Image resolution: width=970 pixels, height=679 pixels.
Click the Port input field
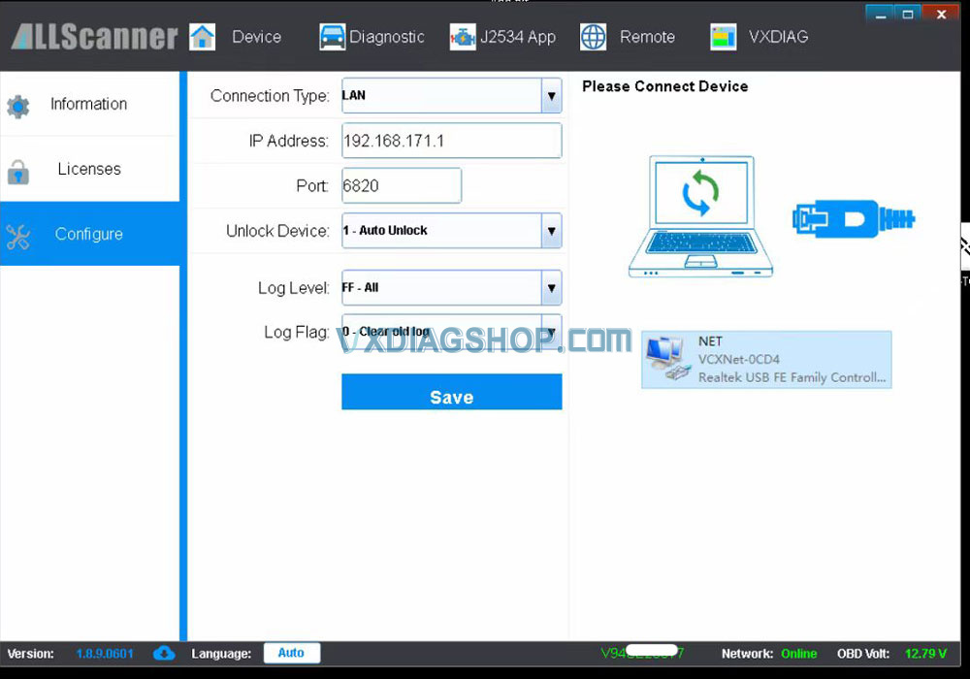402,185
